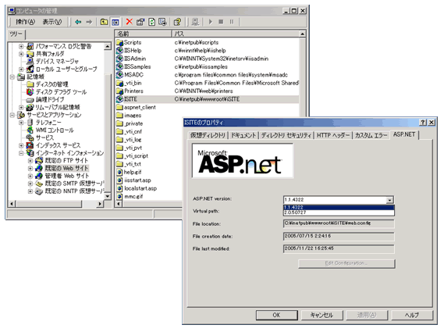Click the Export List toolbar icon

162,22
